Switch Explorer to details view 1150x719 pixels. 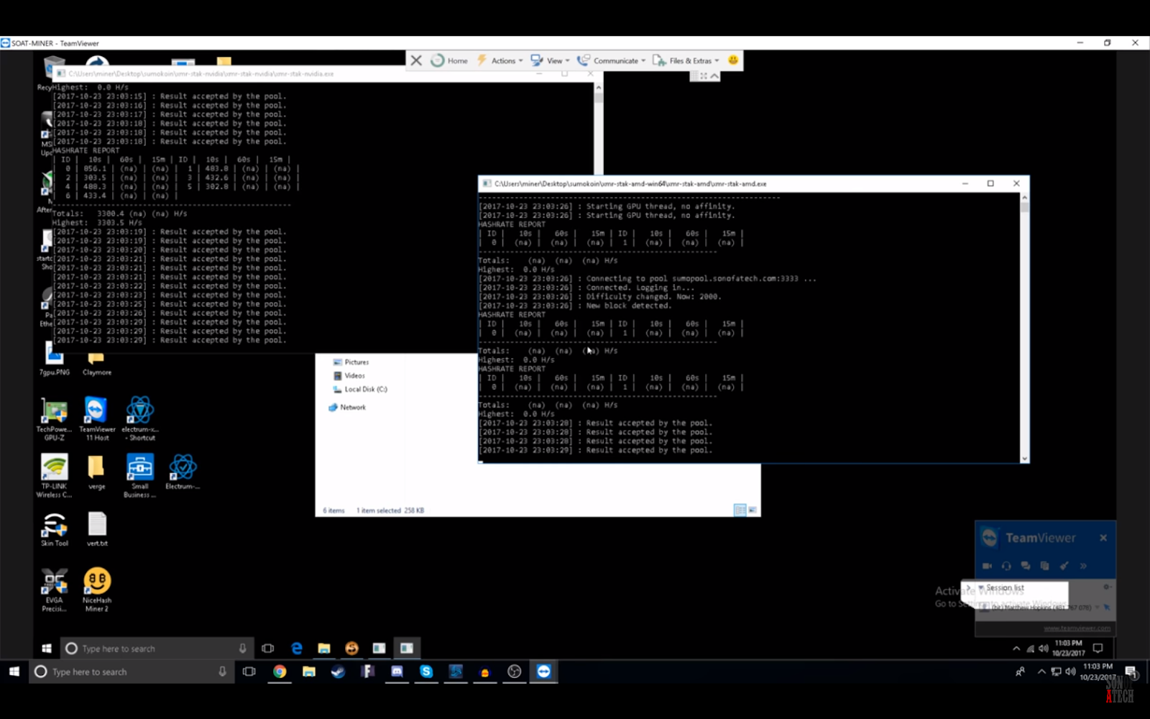tap(740, 510)
